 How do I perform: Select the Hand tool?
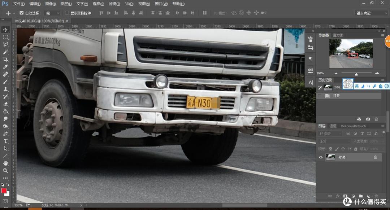coord(5,163)
